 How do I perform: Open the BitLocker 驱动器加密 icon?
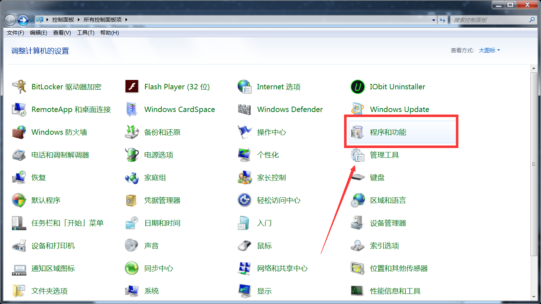click(x=19, y=87)
